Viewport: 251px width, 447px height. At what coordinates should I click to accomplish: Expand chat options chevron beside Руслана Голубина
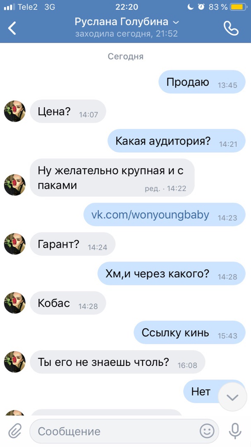[176, 22]
